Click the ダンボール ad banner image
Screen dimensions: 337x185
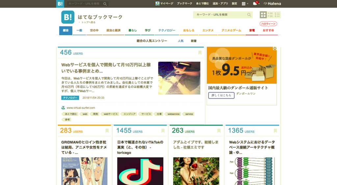242,65
